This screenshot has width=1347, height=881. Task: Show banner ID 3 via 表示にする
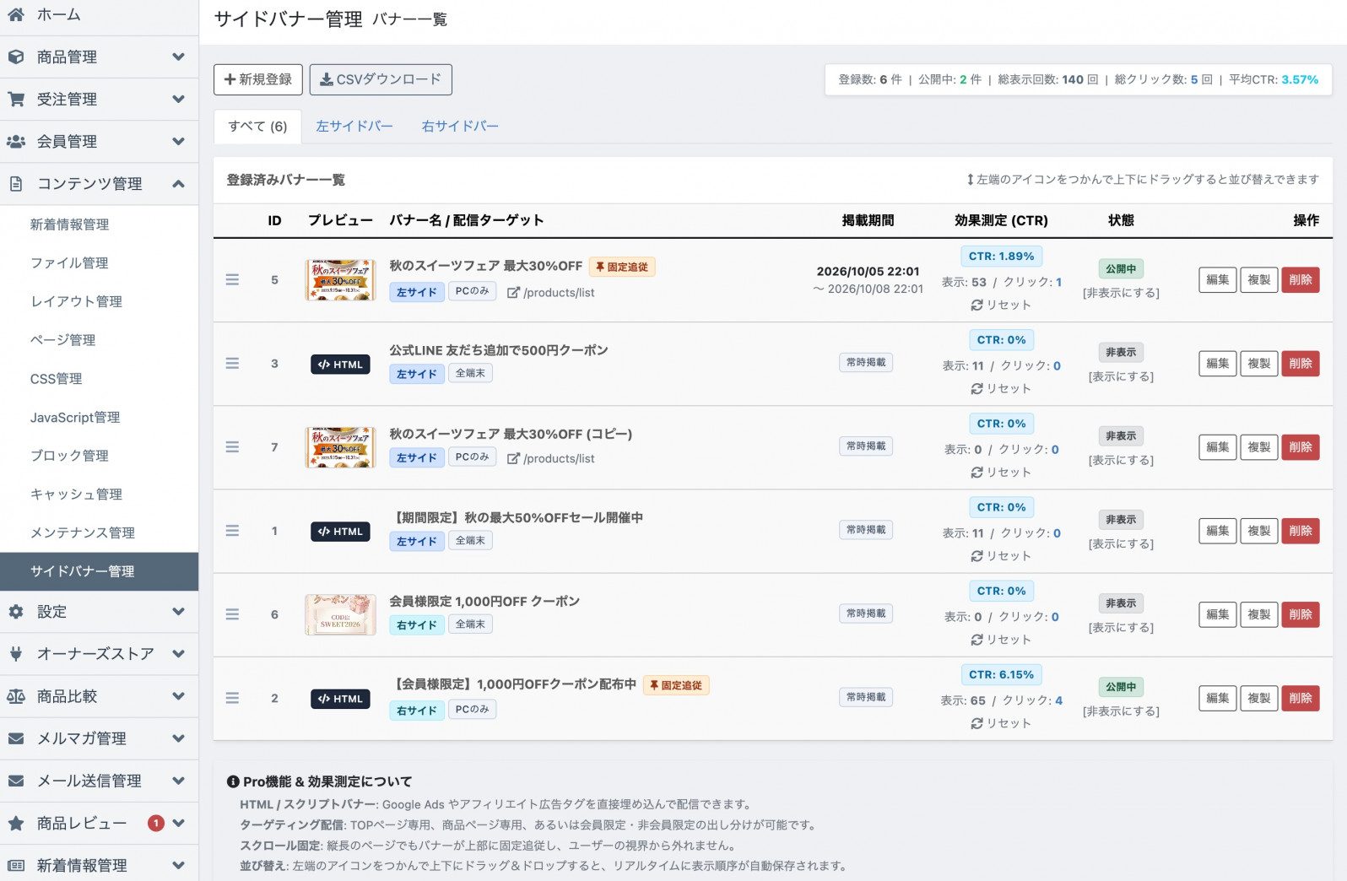(x=1121, y=376)
